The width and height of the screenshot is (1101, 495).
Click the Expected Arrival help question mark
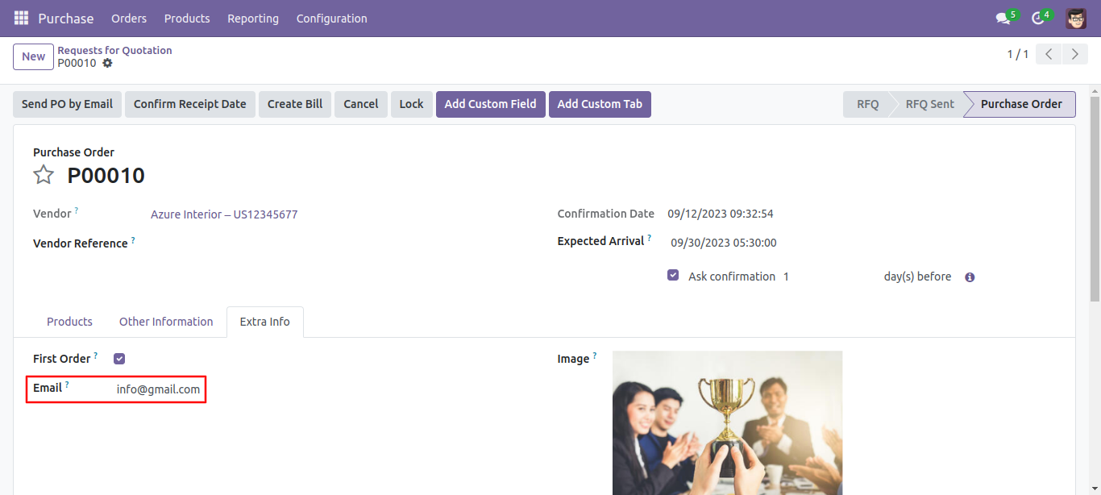pyautogui.click(x=649, y=238)
